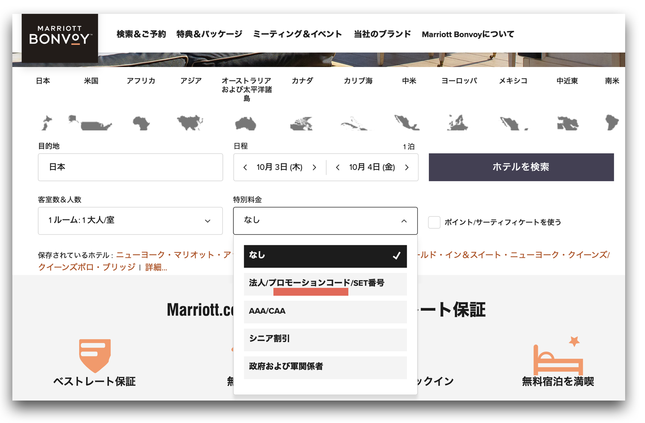Go to next check-in date arrow
Viewport: 645px width, 423px height.
click(x=314, y=167)
